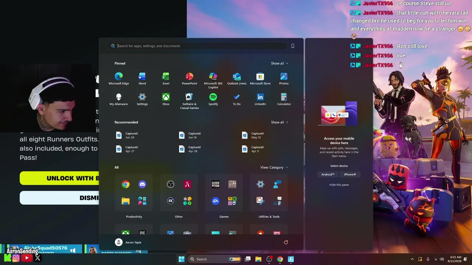Switch to Google Chrome on the taskbar
Viewport: 472px width, 265px height.
click(x=280, y=259)
